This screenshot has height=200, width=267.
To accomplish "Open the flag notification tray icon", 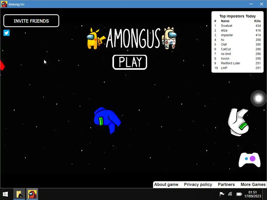I will point(222,194).
